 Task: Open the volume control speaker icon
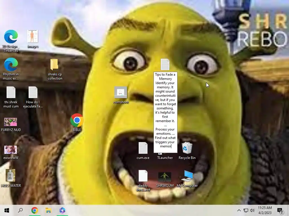tap(252, 210)
